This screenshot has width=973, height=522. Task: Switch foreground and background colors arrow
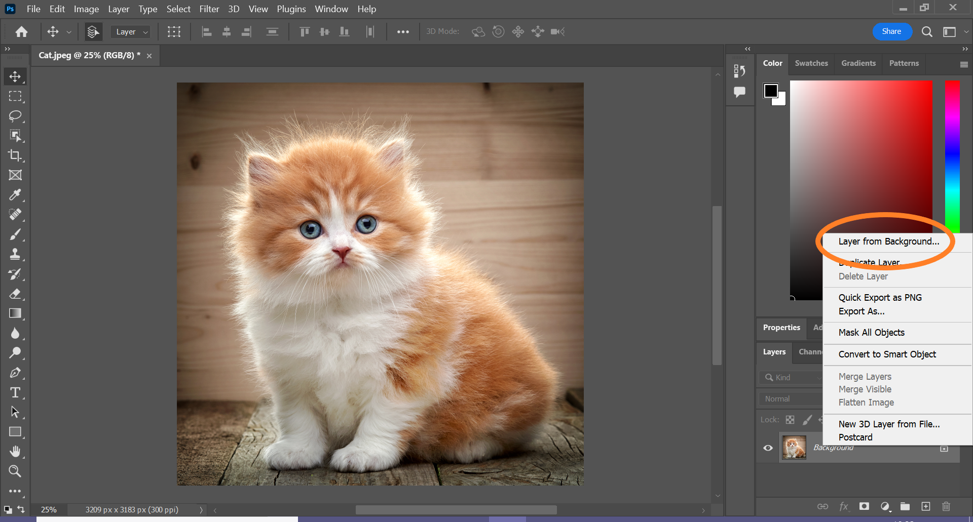[x=21, y=509]
